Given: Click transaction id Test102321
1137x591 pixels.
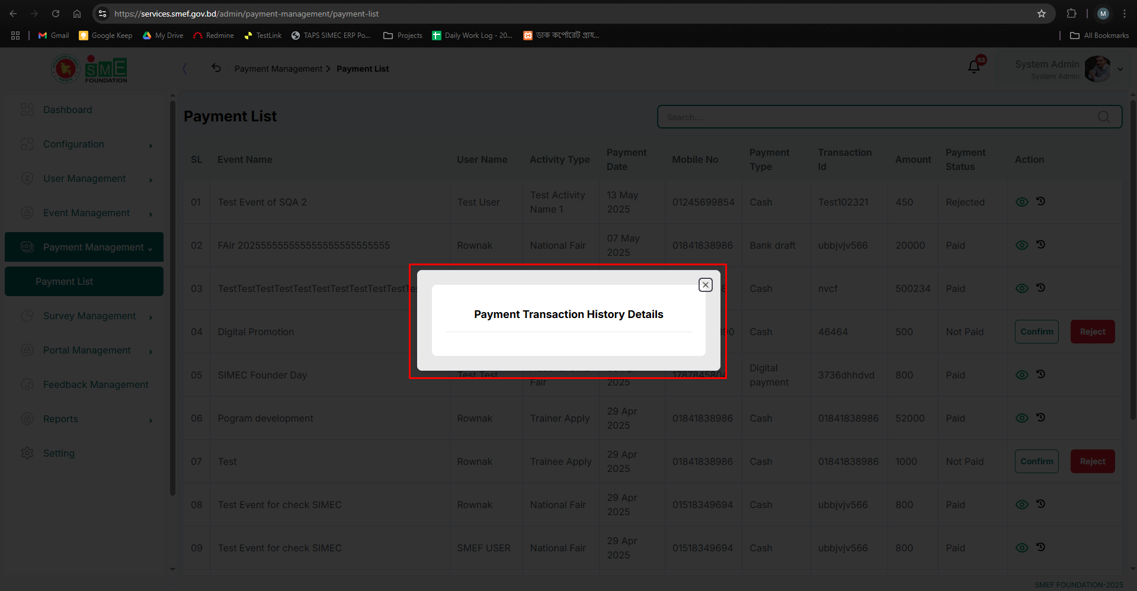Looking at the screenshot, I should (843, 202).
